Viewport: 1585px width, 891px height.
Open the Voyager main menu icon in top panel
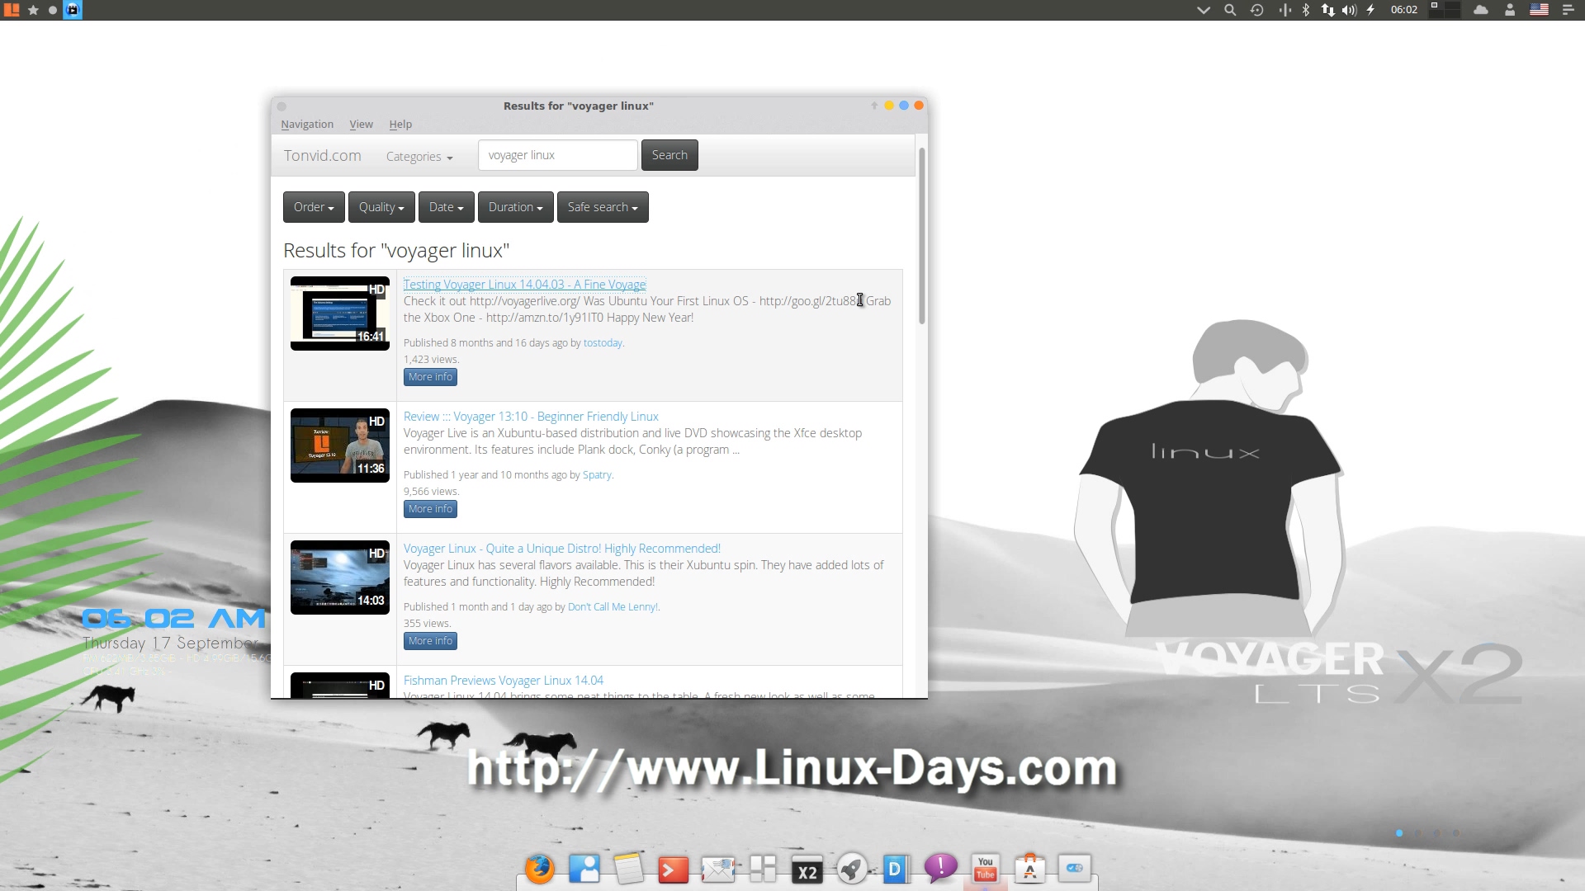pyautogui.click(x=12, y=10)
